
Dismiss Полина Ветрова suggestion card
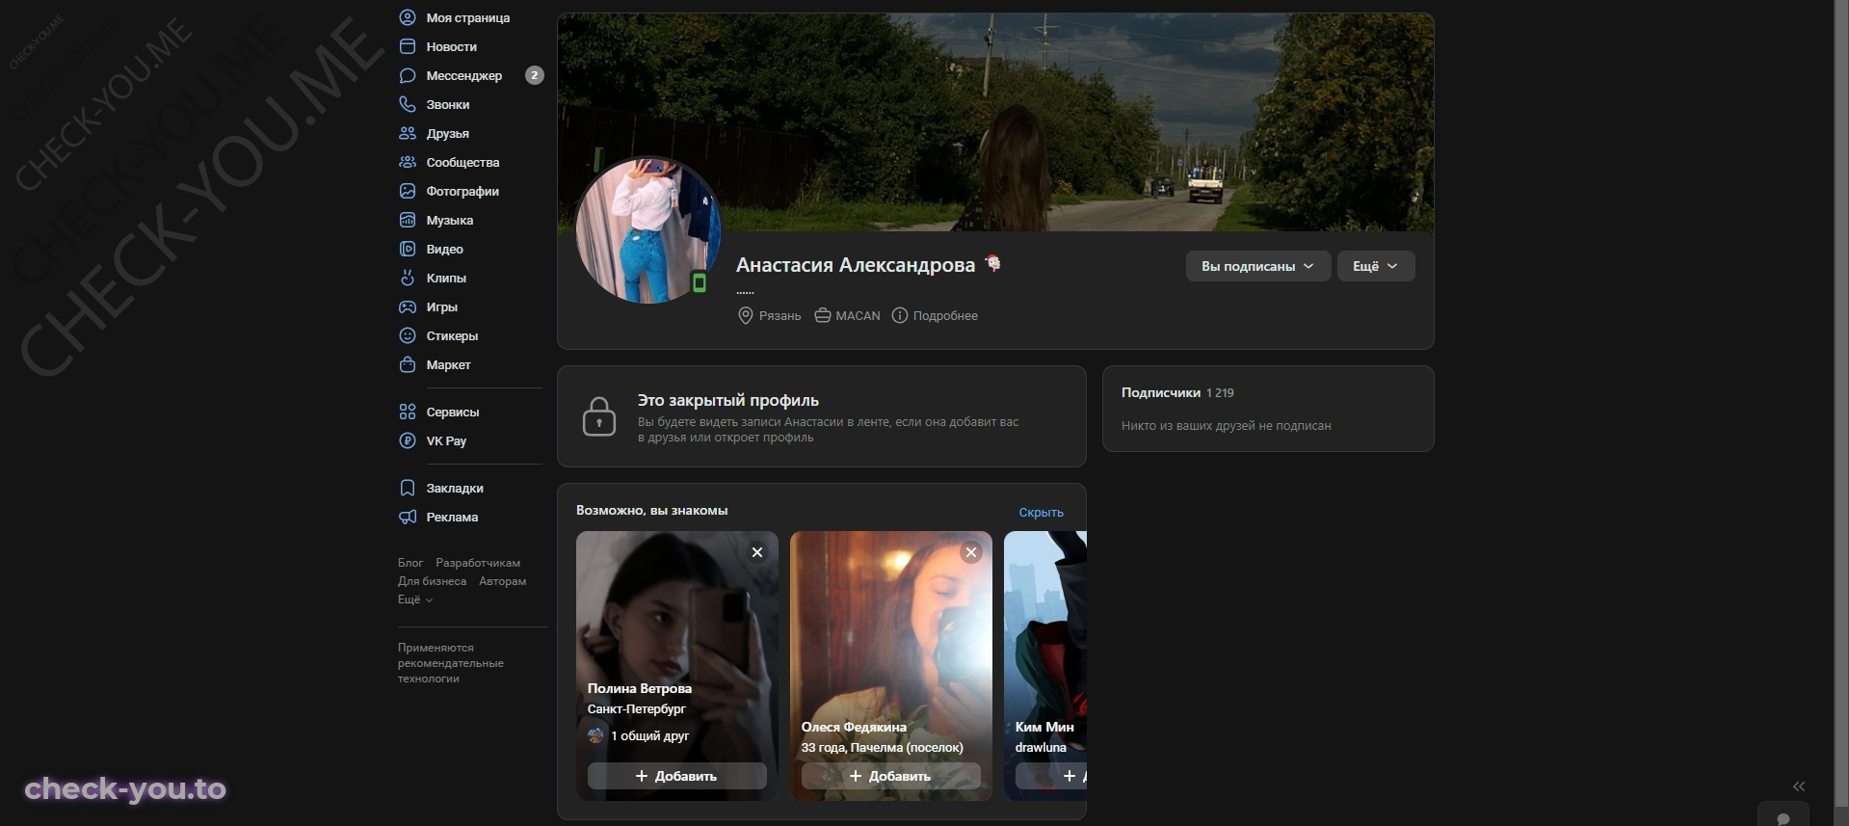(x=757, y=552)
